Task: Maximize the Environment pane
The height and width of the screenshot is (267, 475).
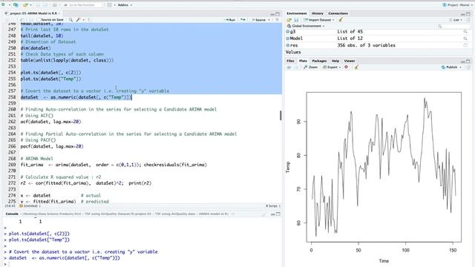Action: click(468, 14)
